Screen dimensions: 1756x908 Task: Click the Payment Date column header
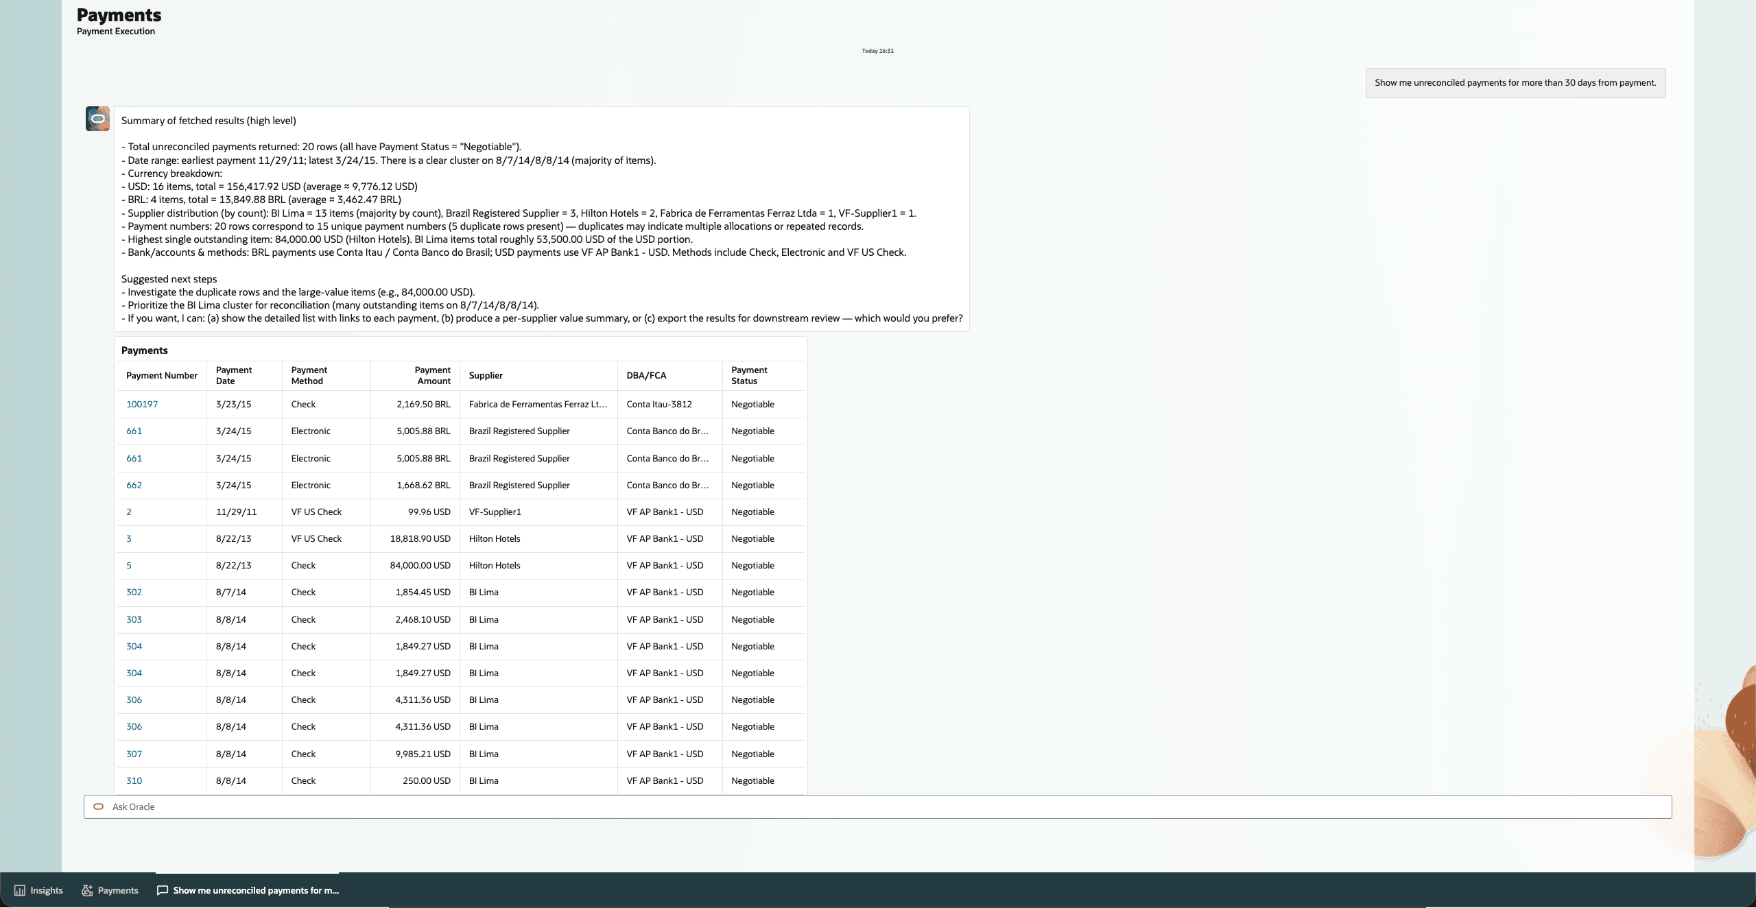[x=244, y=375]
